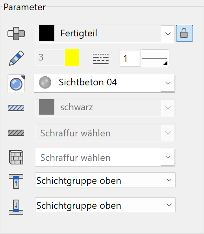
Task: Click the blue hatched fill icon
Action: [16, 108]
